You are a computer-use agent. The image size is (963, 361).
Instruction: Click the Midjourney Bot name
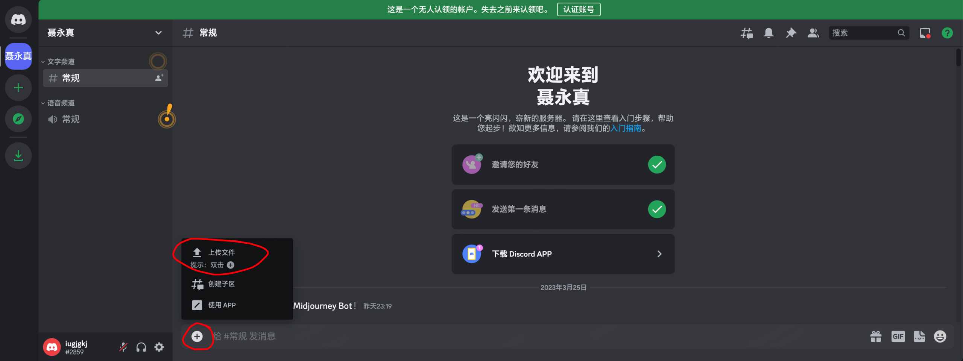click(x=323, y=306)
